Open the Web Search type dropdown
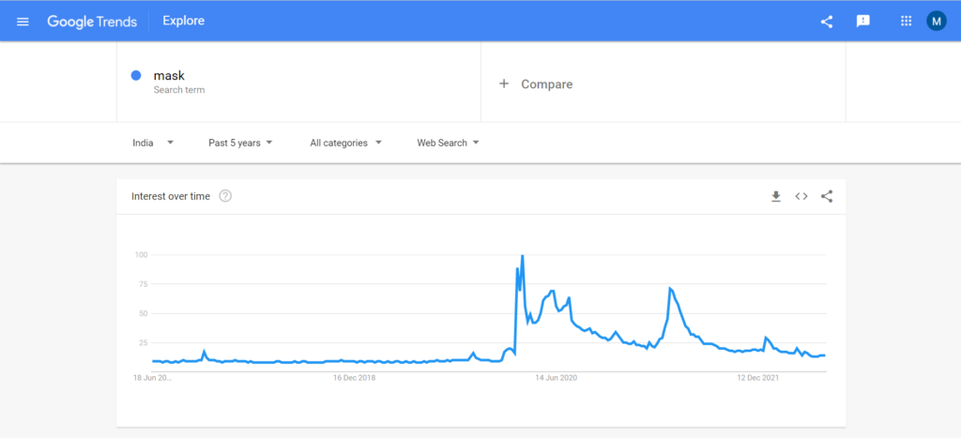 tap(448, 143)
